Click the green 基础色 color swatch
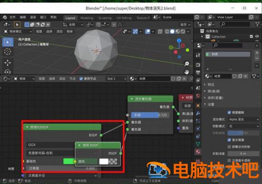This screenshot has width=262, height=184. (69, 161)
